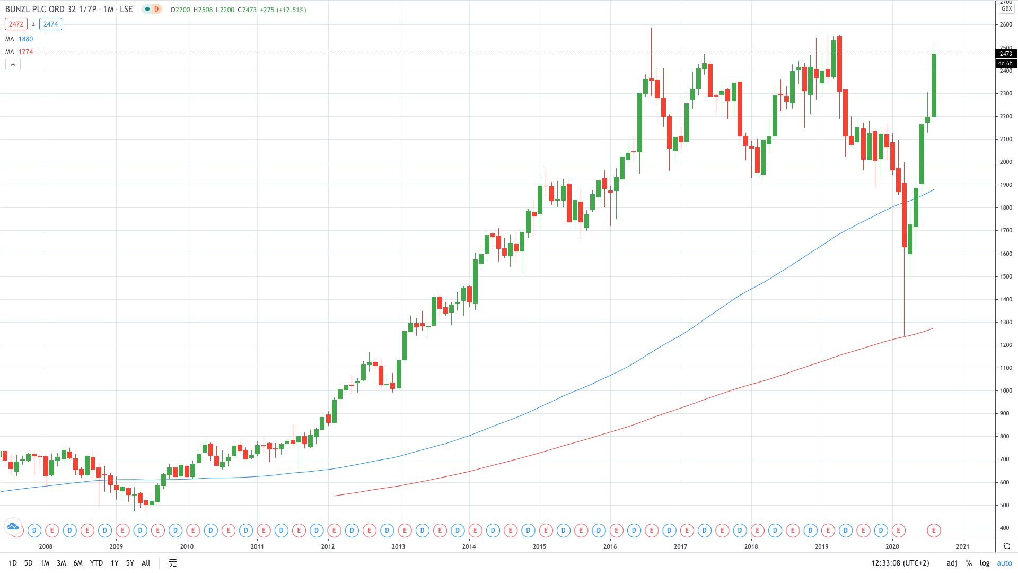The height and width of the screenshot is (573, 1018).
Task: Click the 4d 6h bar countdown label
Action: pyautogui.click(x=1006, y=63)
